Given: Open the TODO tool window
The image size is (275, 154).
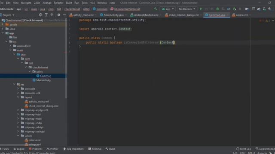Looking at the screenshot, I should (5, 149).
